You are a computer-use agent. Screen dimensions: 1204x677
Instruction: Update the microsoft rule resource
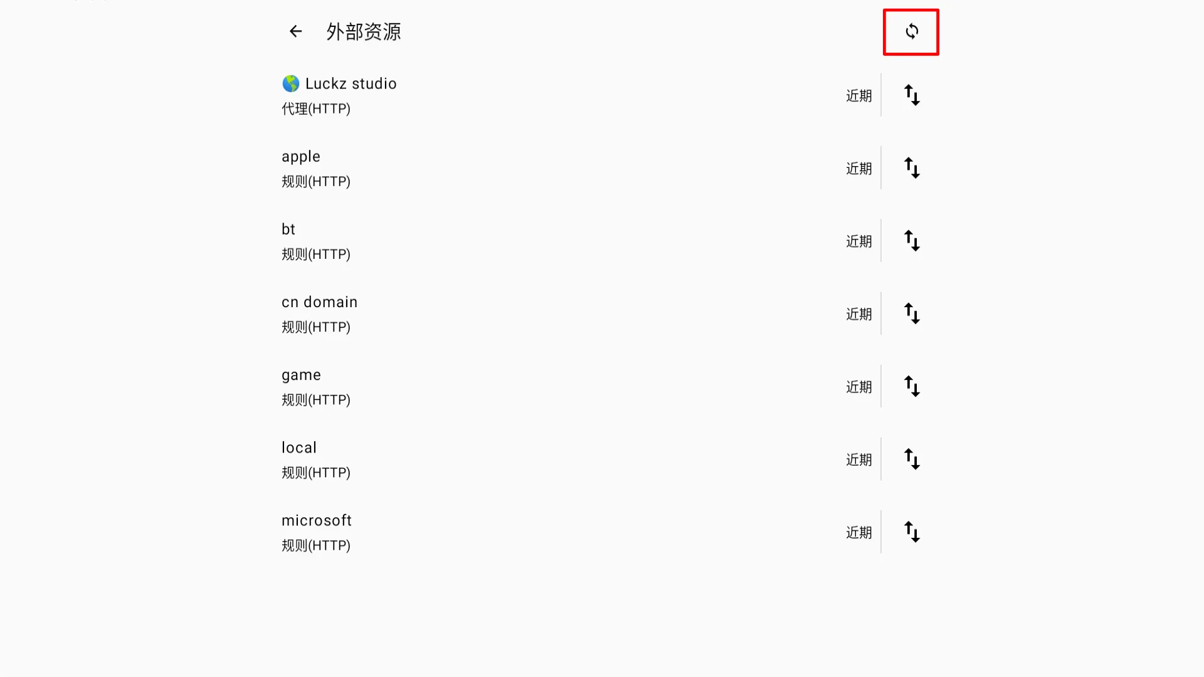(x=911, y=532)
